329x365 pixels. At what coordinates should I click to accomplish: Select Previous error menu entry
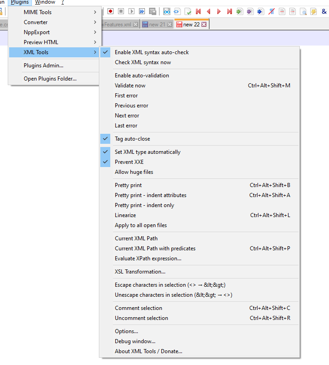point(199,106)
